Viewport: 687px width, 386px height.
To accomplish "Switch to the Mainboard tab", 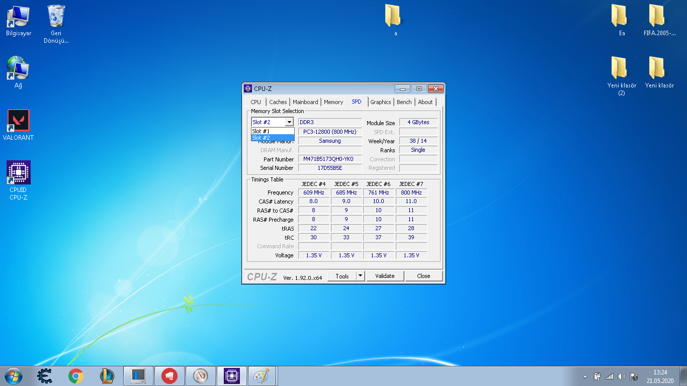I will [x=305, y=102].
